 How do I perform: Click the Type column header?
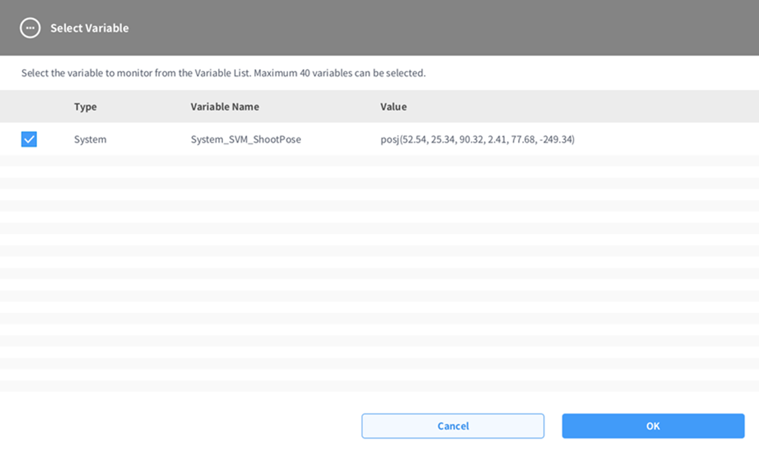pos(85,106)
